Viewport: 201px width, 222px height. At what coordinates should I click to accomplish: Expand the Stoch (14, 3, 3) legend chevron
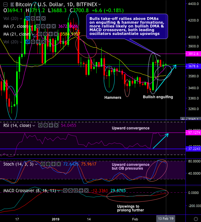pyautogui.click(x=36, y=164)
